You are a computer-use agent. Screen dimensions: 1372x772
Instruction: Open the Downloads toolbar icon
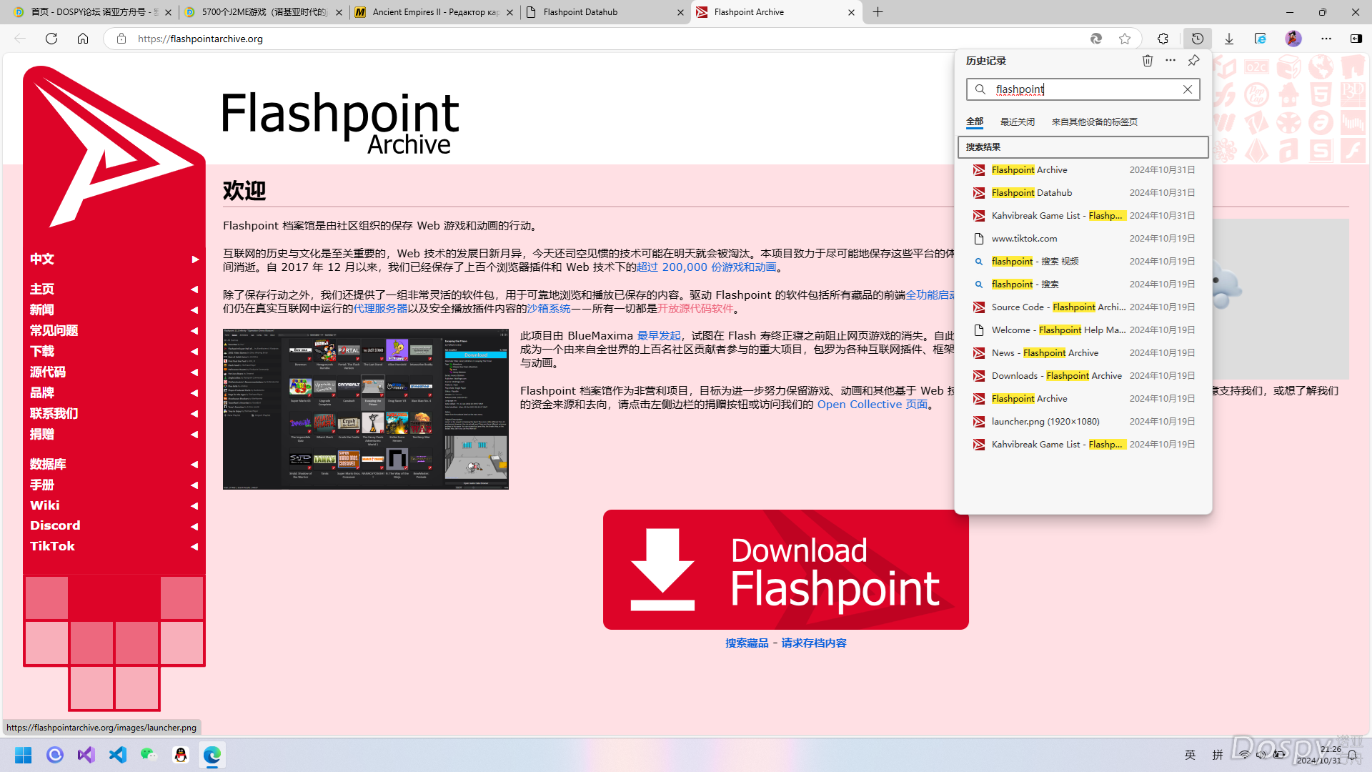[x=1229, y=39]
